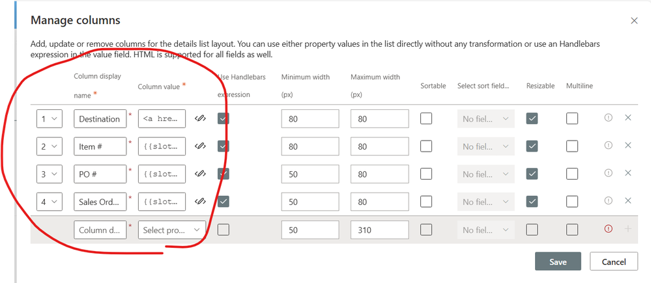
Task: Click red warning icon in new row
Action: coord(608,229)
